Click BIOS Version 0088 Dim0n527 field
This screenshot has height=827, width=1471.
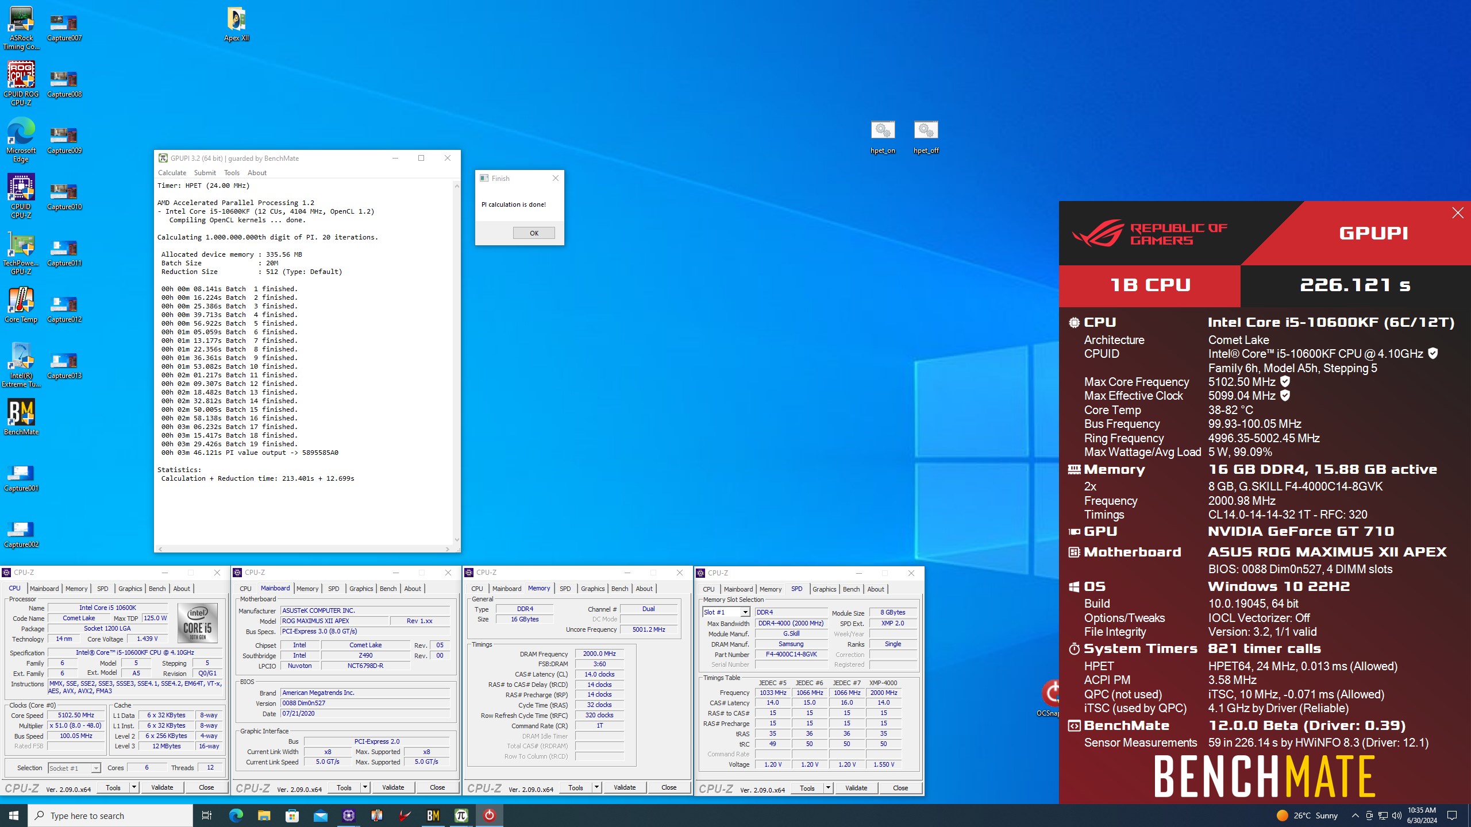click(x=365, y=703)
